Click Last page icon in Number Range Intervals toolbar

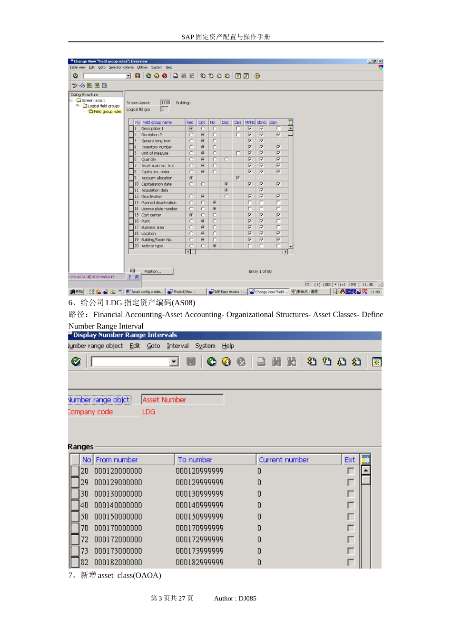(356, 362)
